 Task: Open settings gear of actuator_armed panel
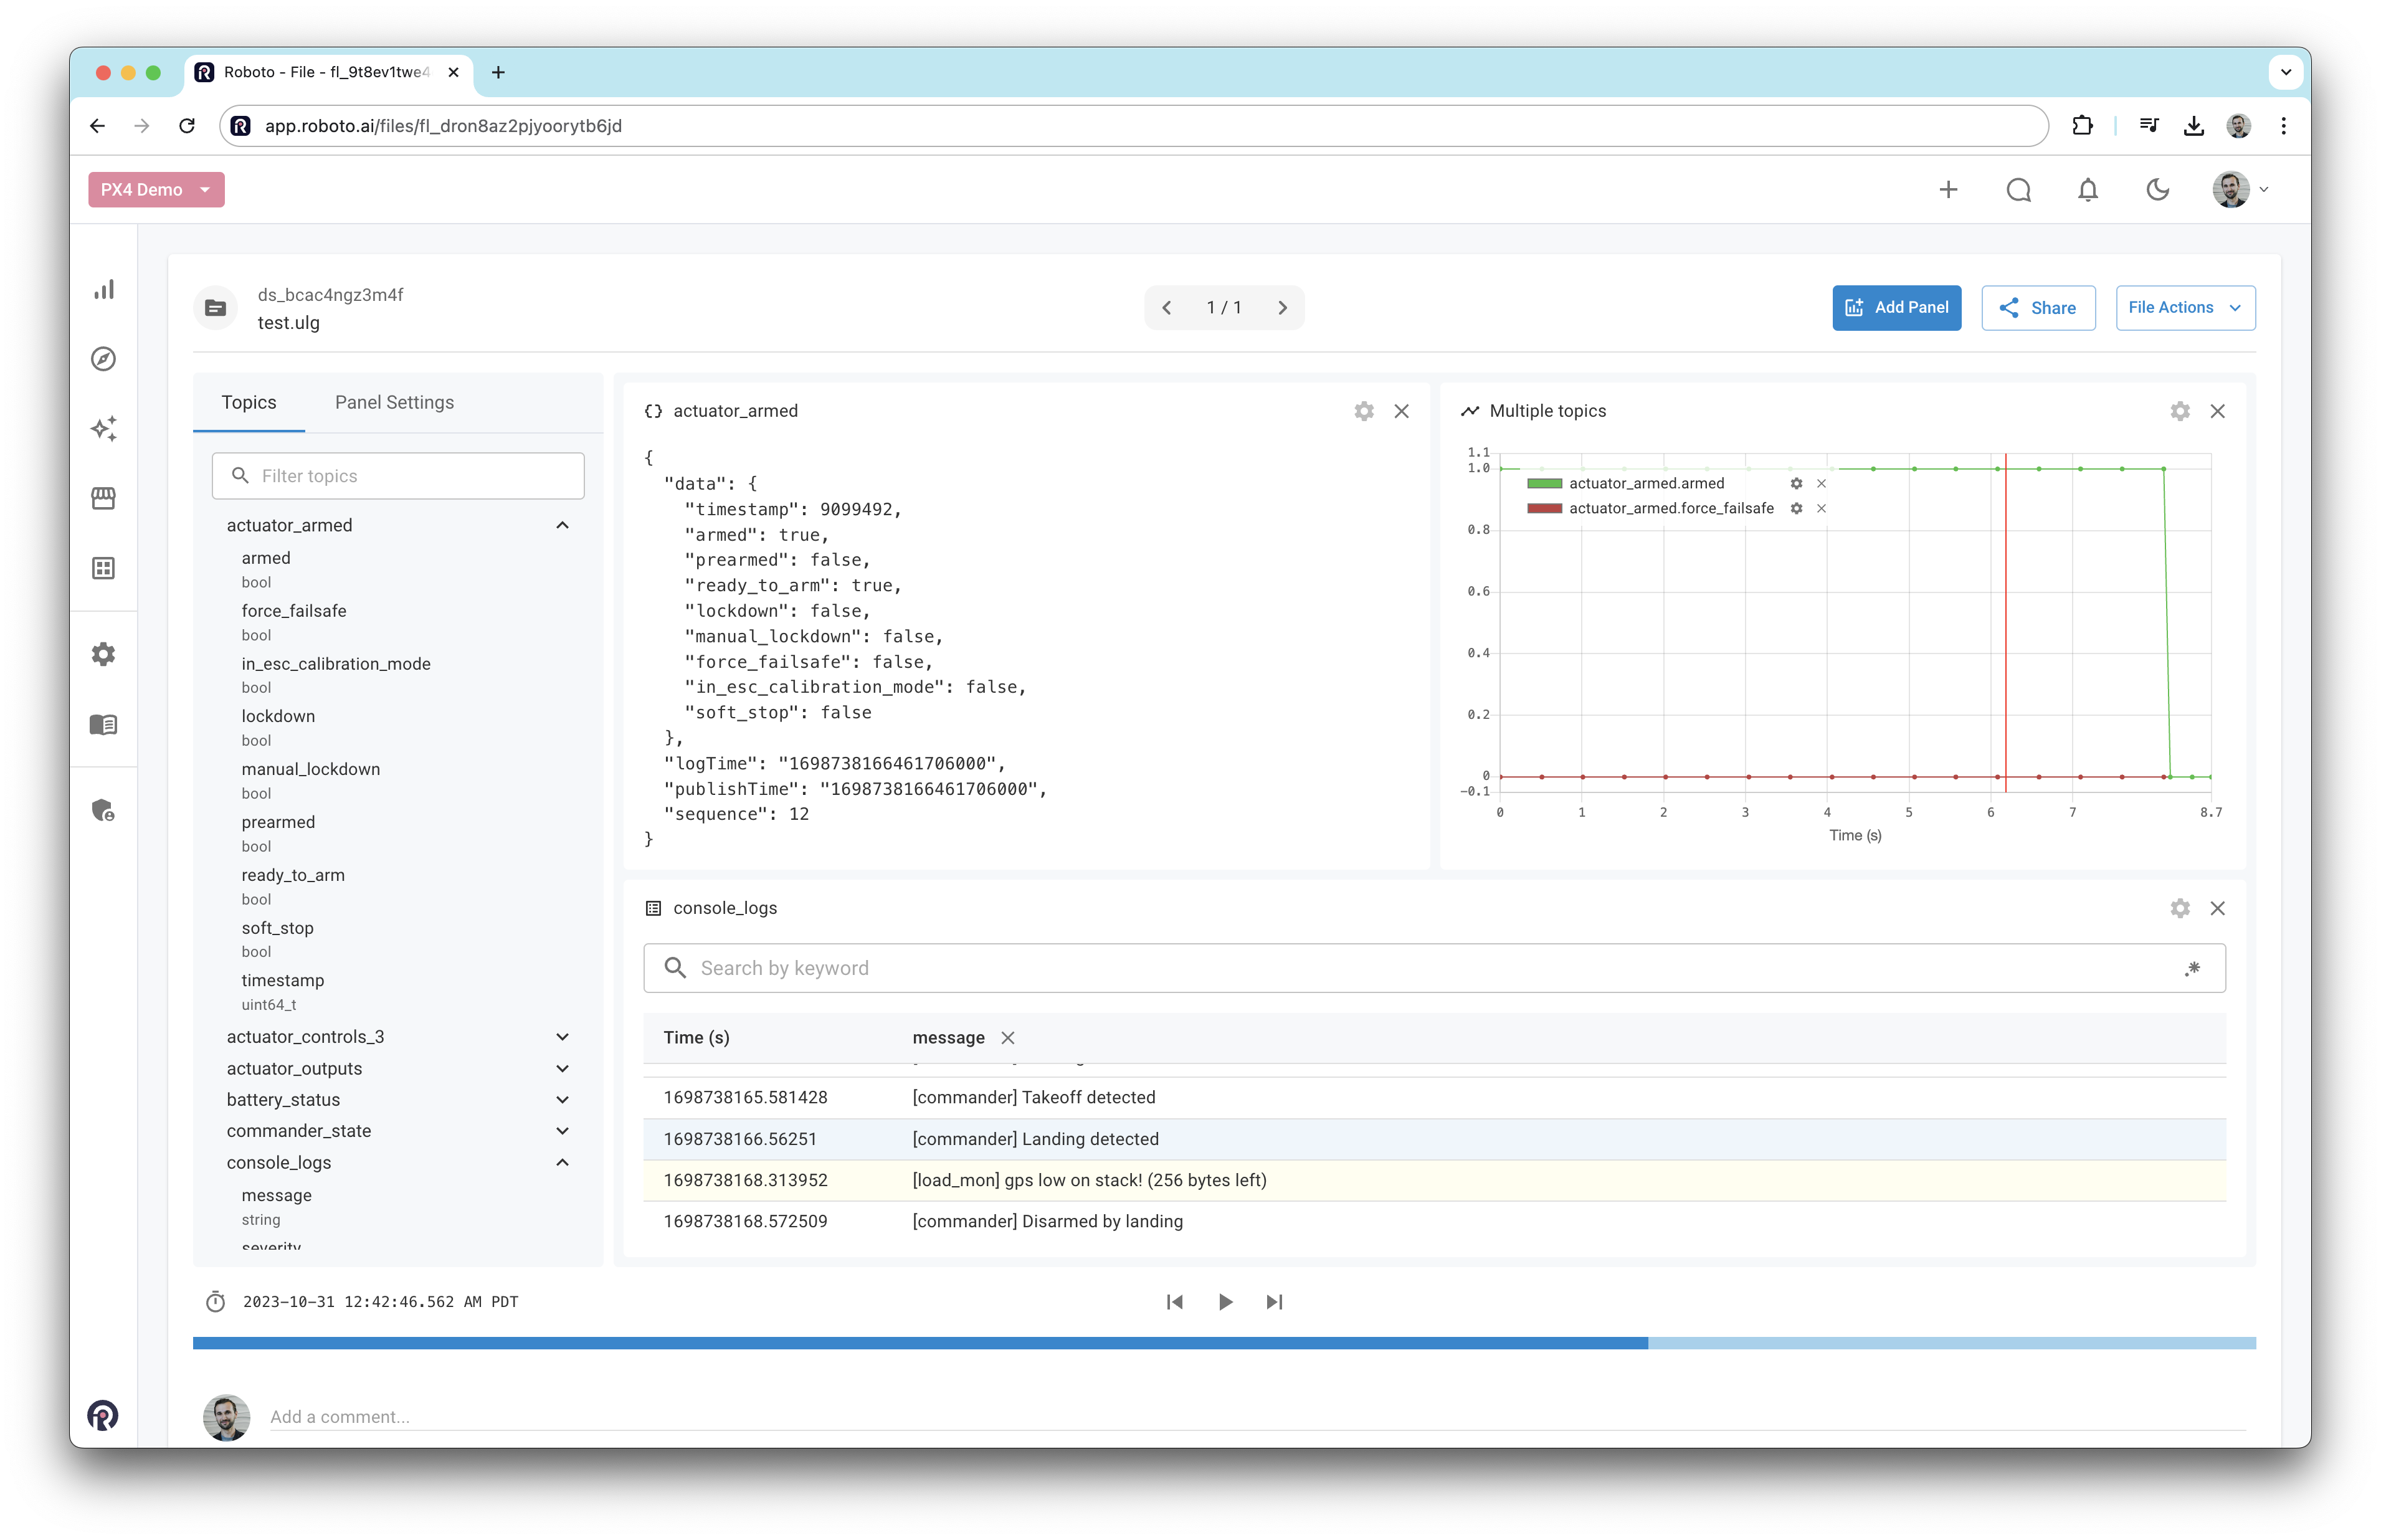tap(1364, 411)
